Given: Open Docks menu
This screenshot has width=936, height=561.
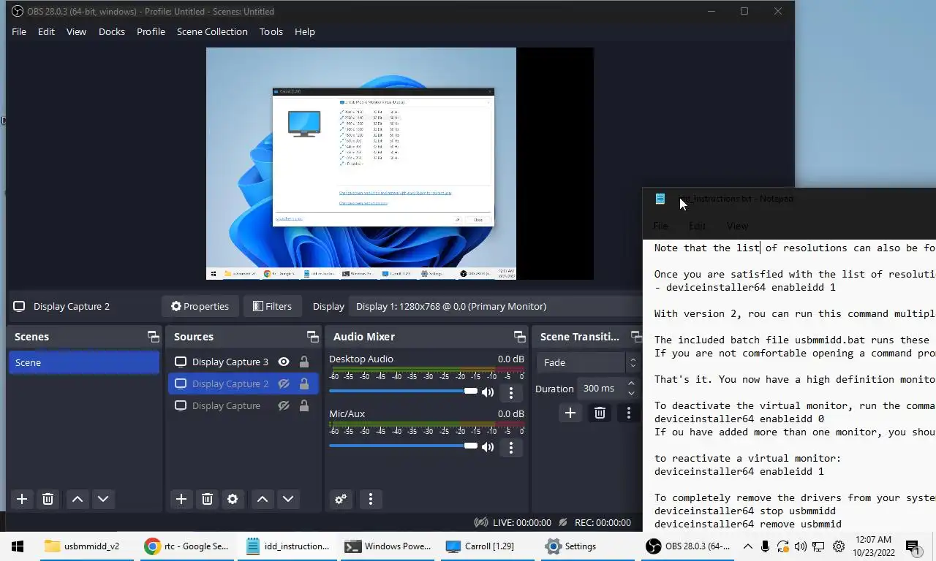Looking at the screenshot, I should coord(112,31).
